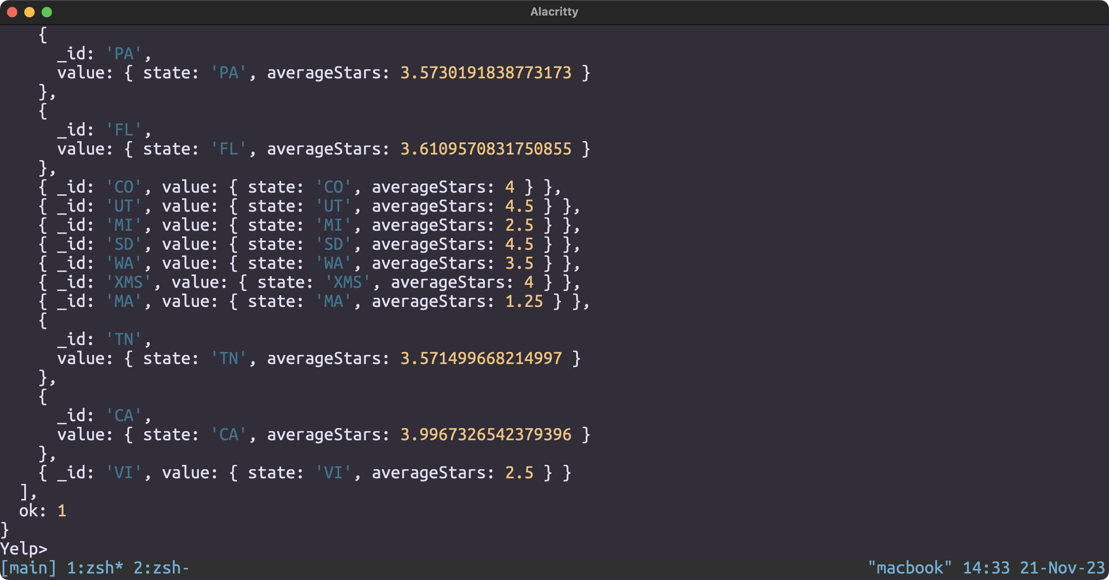Click the 'XMS' _id string
This screenshot has height=580, width=1109.
129,282
